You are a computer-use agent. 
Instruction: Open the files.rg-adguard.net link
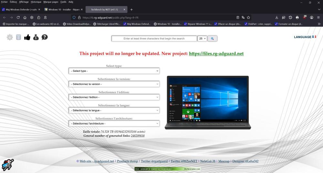click(216, 54)
